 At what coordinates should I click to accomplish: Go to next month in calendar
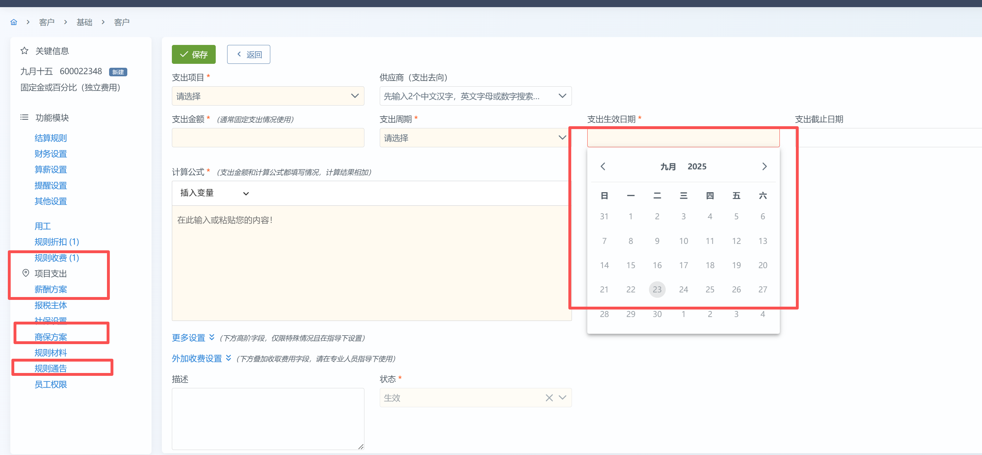764,167
